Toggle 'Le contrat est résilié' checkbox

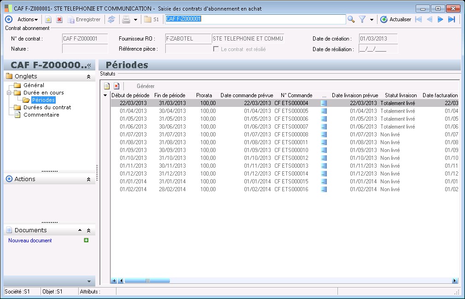tap(216, 49)
